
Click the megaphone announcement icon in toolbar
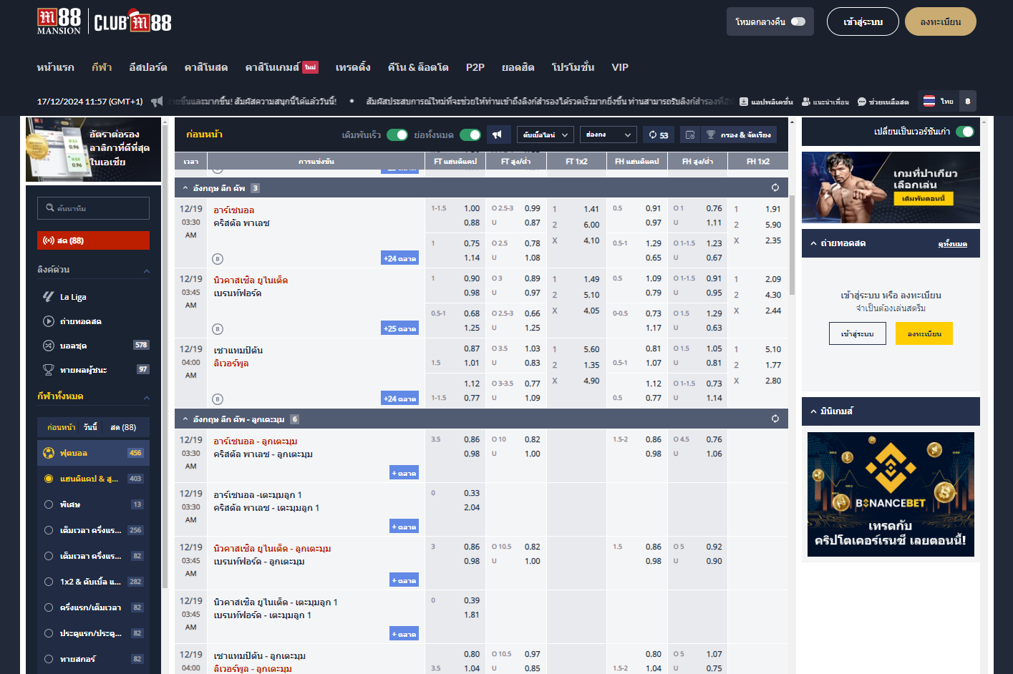(x=498, y=135)
